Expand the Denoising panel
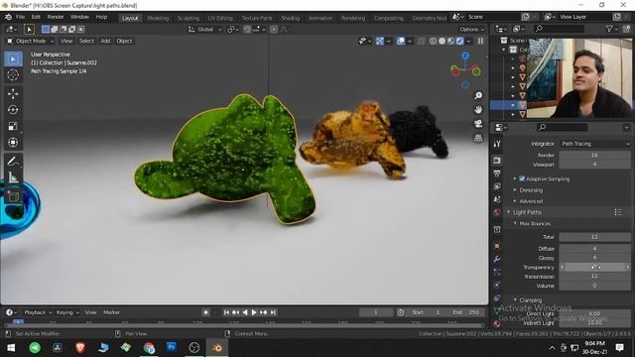Viewport: 635px width, 357px height. pyautogui.click(x=531, y=189)
